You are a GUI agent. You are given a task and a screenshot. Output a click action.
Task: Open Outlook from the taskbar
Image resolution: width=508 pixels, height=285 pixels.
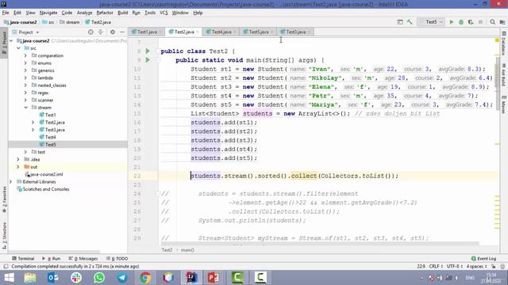pos(53,278)
